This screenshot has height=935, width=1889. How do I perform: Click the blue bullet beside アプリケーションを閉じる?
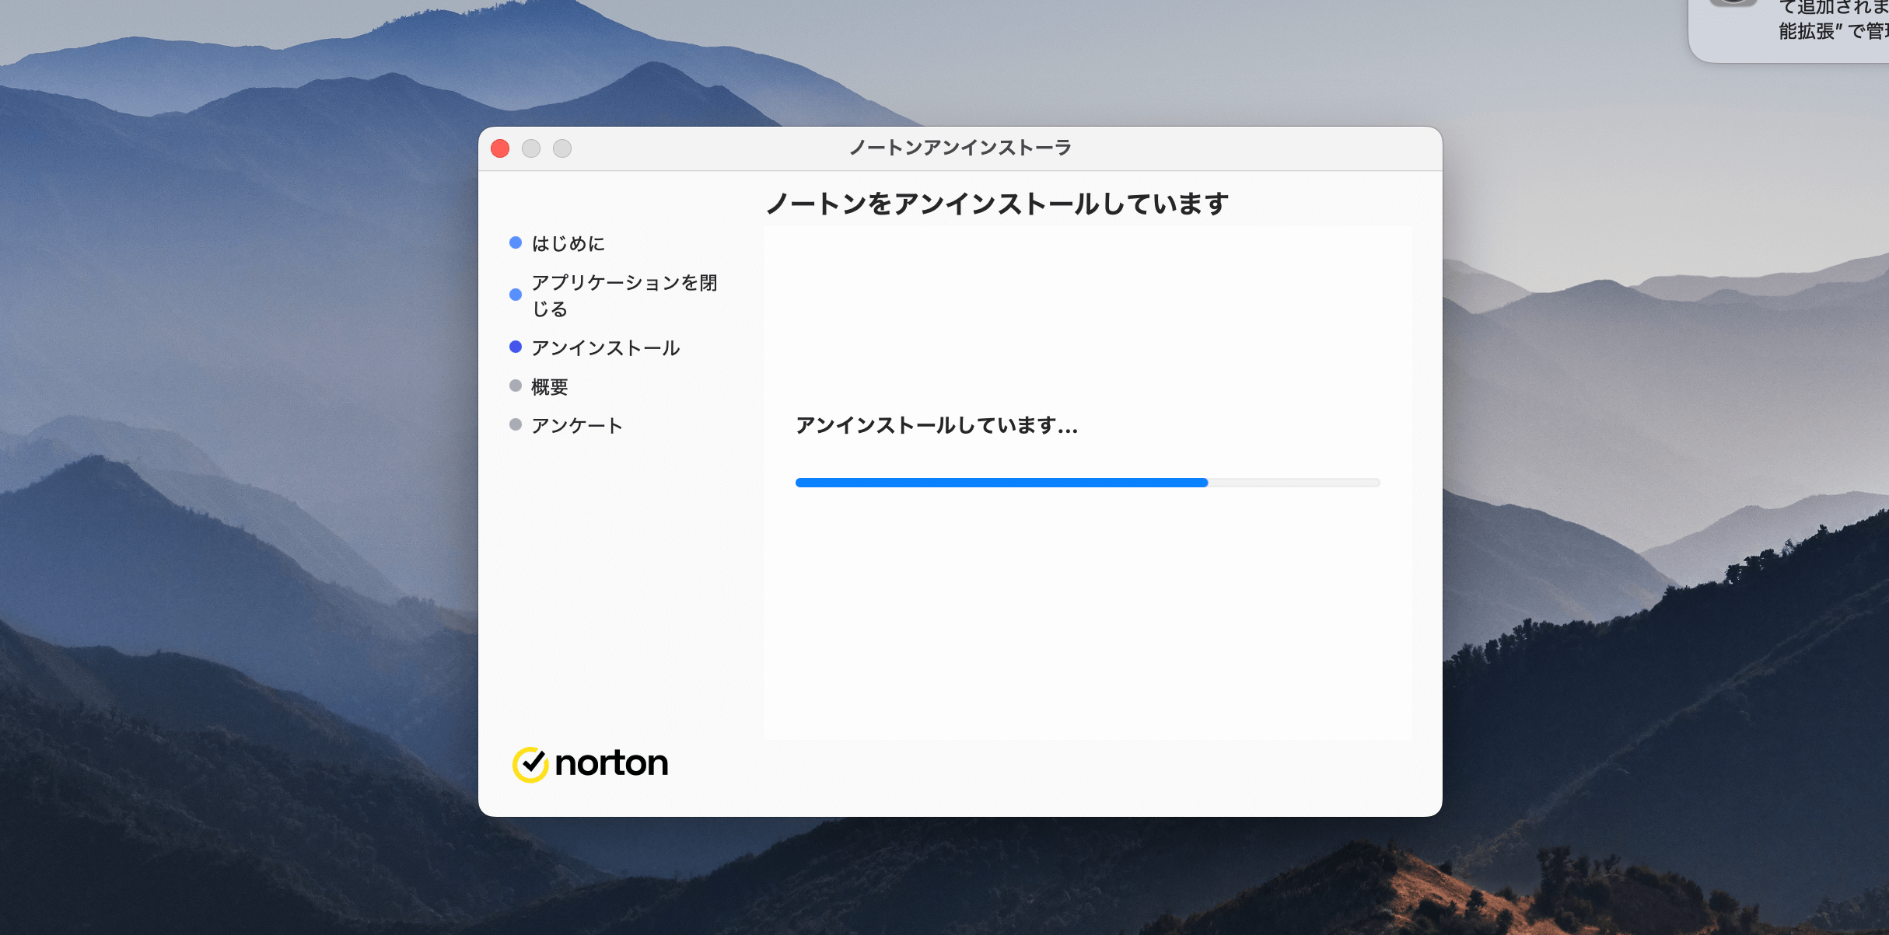[x=515, y=295]
